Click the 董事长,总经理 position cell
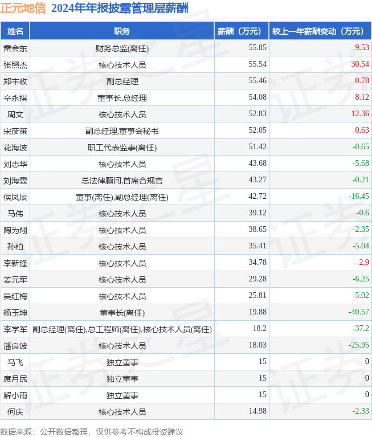 point(122,98)
